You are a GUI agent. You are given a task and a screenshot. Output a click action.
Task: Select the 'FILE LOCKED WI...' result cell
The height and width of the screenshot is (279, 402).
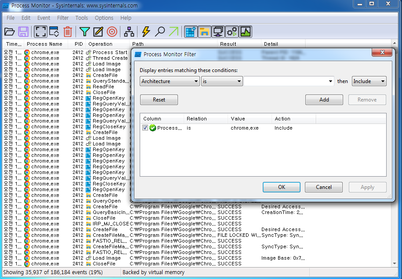click(x=239, y=235)
